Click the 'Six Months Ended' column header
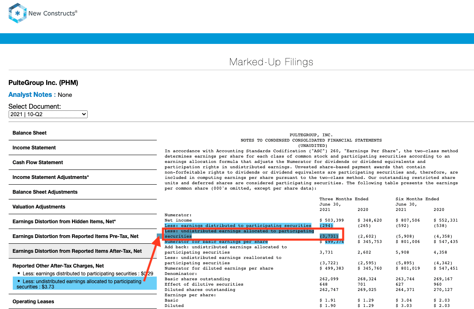 tap(417, 199)
